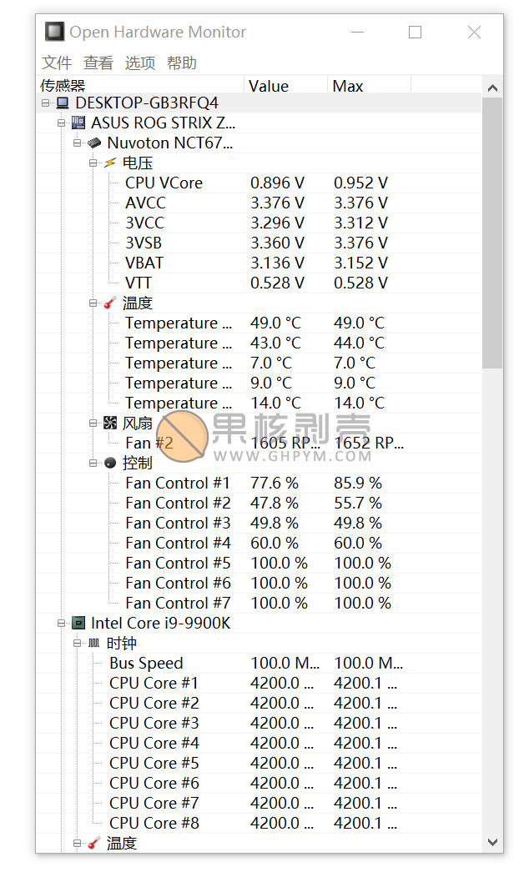Click the black sphere icon beside 控制
Screen dimensions: 529x872
[x=109, y=463]
